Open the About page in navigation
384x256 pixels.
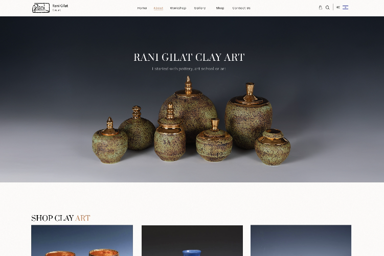(158, 8)
